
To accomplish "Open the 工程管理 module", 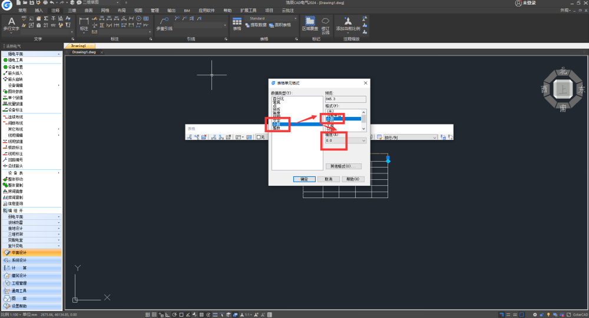I will click(x=32, y=283).
